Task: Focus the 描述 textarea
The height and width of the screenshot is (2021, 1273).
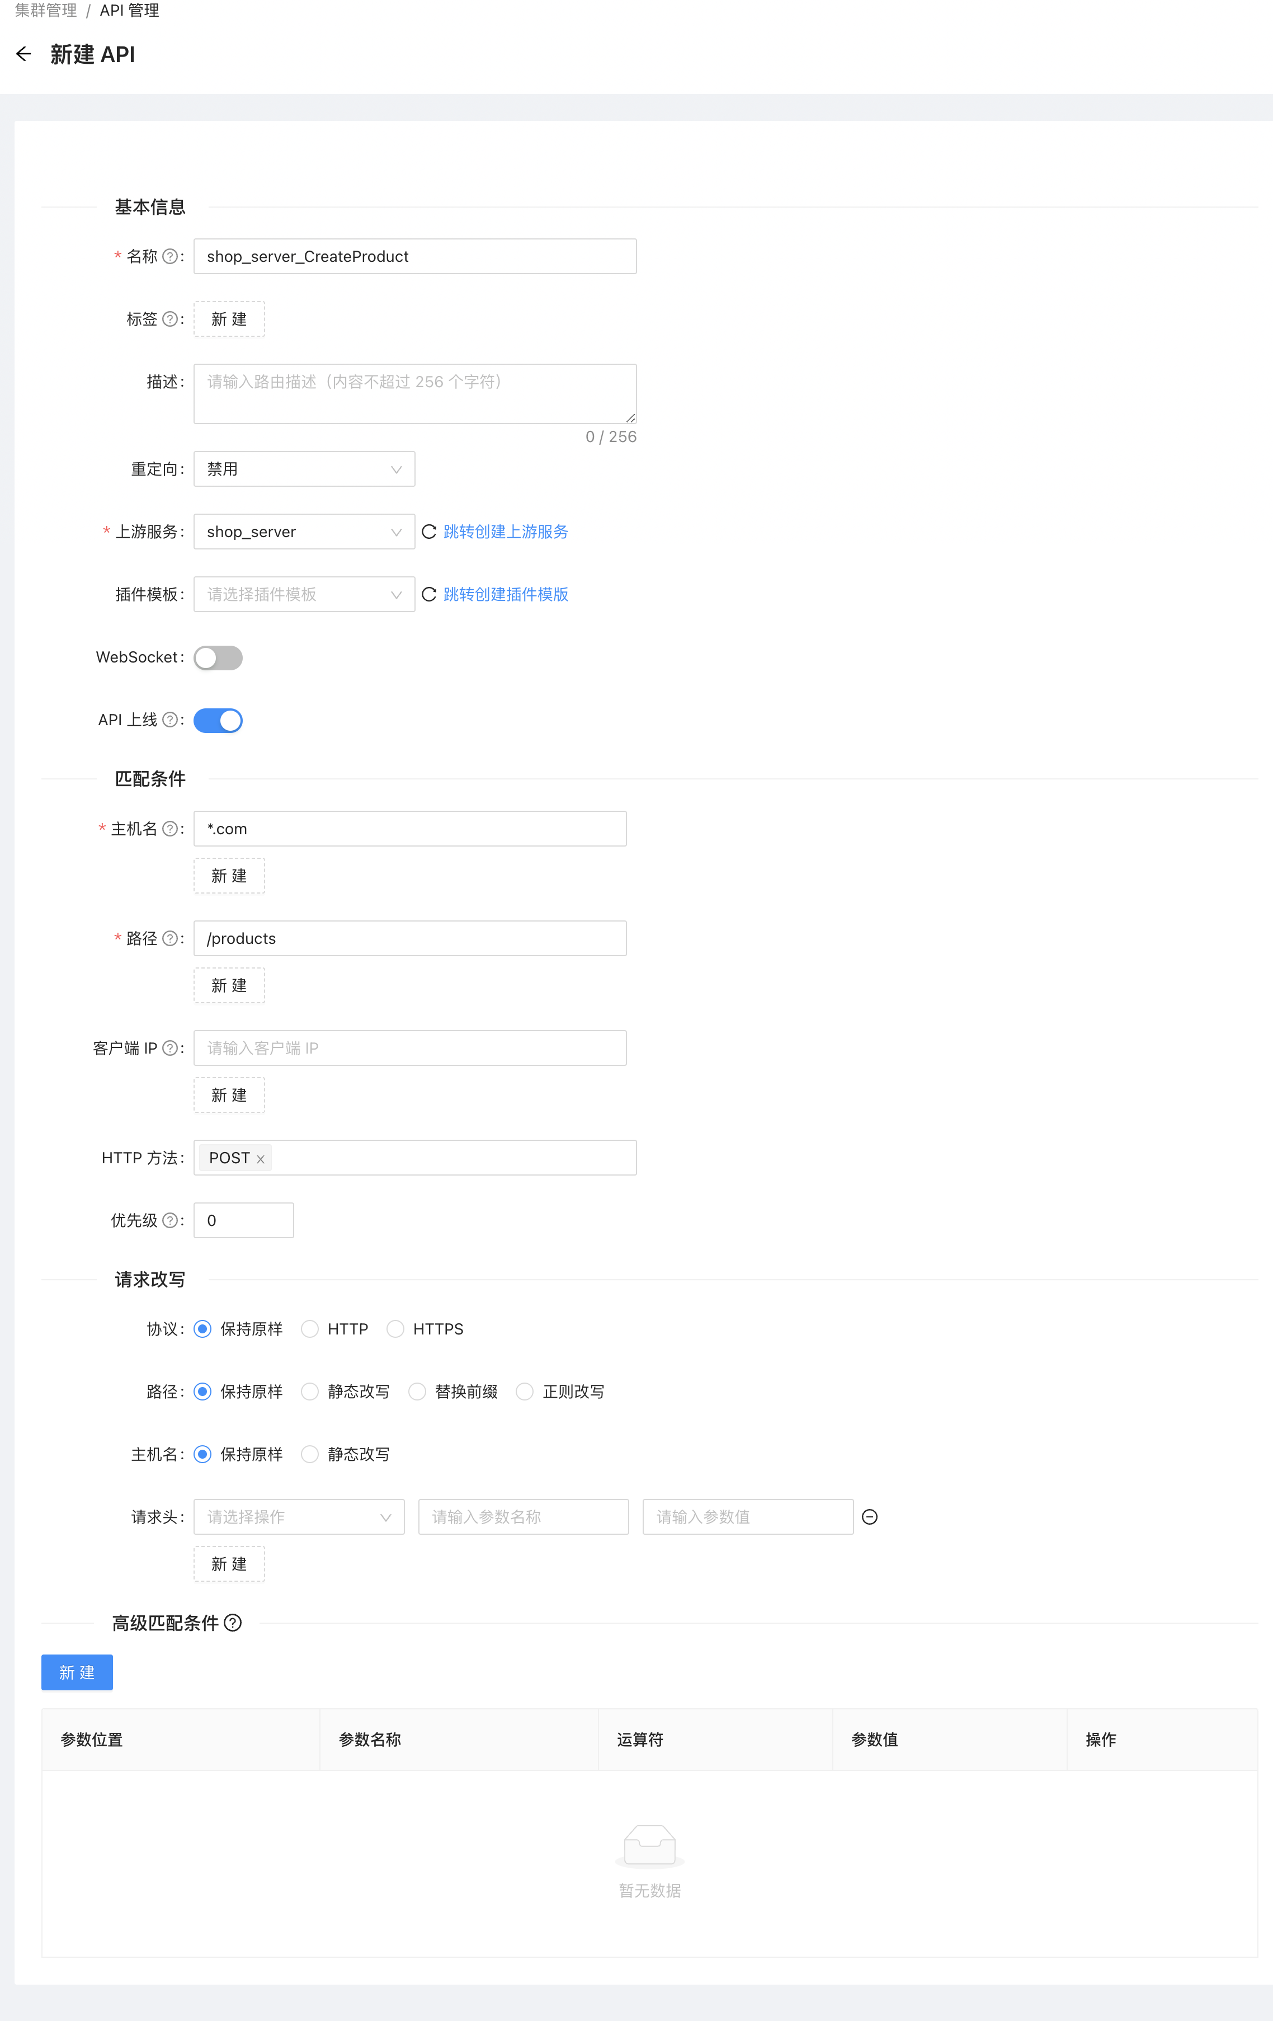Action: click(416, 394)
